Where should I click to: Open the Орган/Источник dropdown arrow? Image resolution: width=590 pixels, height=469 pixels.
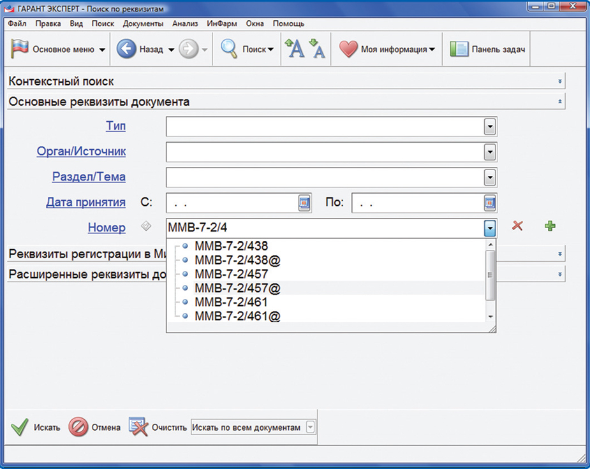[489, 152]
